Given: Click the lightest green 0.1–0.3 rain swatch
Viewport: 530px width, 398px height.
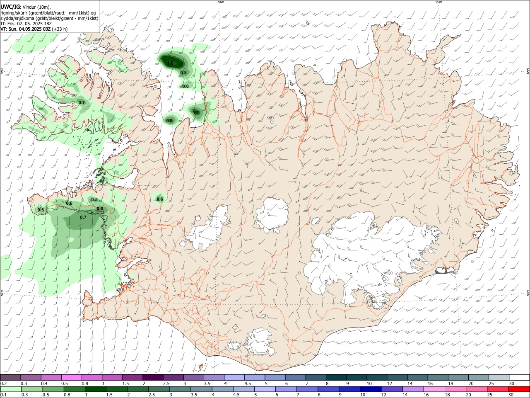Looking at the screenshot, I should tap(10, 389).
